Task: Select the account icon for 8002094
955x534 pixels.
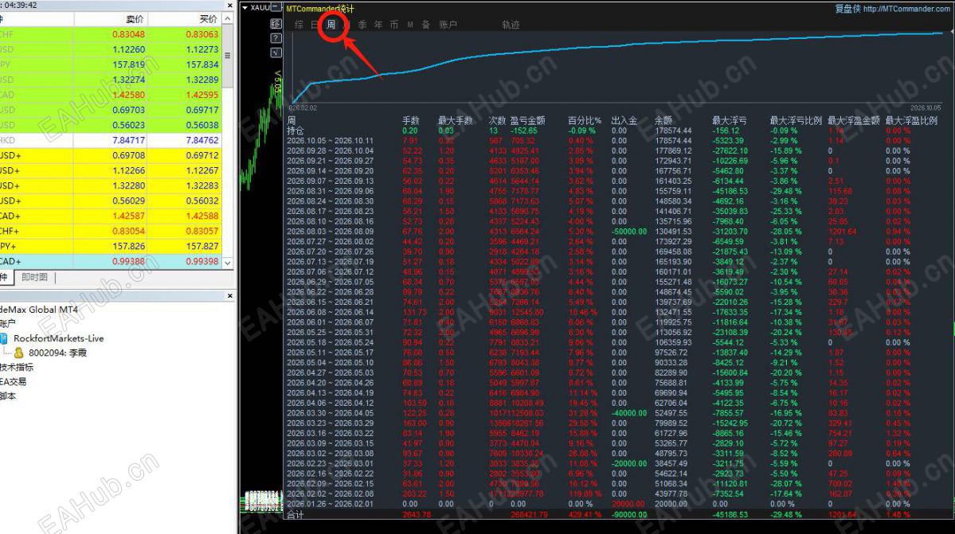Action: point(19,353)
